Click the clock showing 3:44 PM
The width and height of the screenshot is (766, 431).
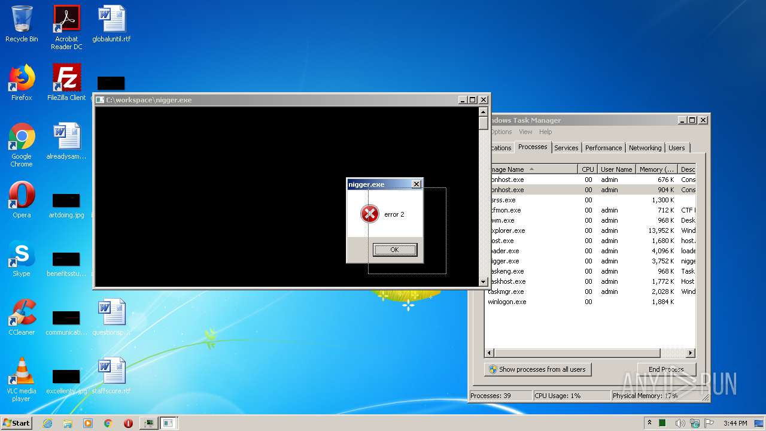[x=735, y=423]
